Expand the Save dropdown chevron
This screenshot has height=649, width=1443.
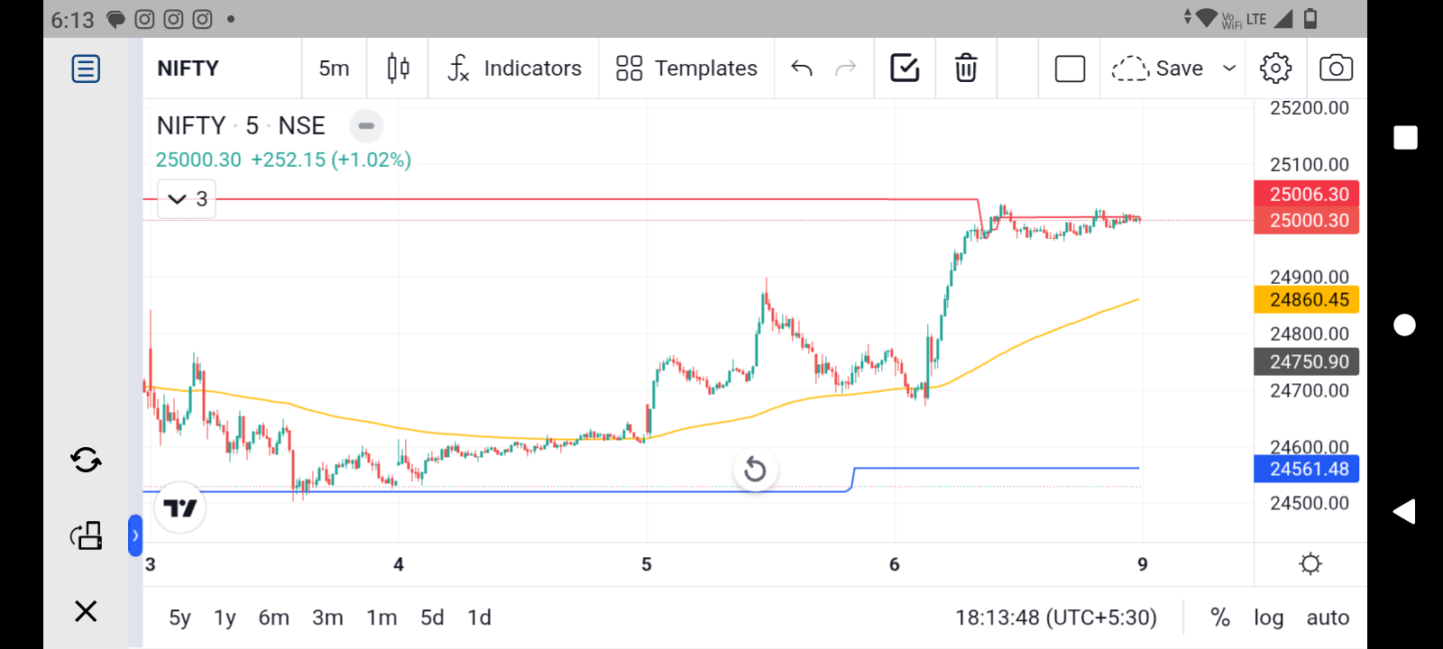point(1229,69)
